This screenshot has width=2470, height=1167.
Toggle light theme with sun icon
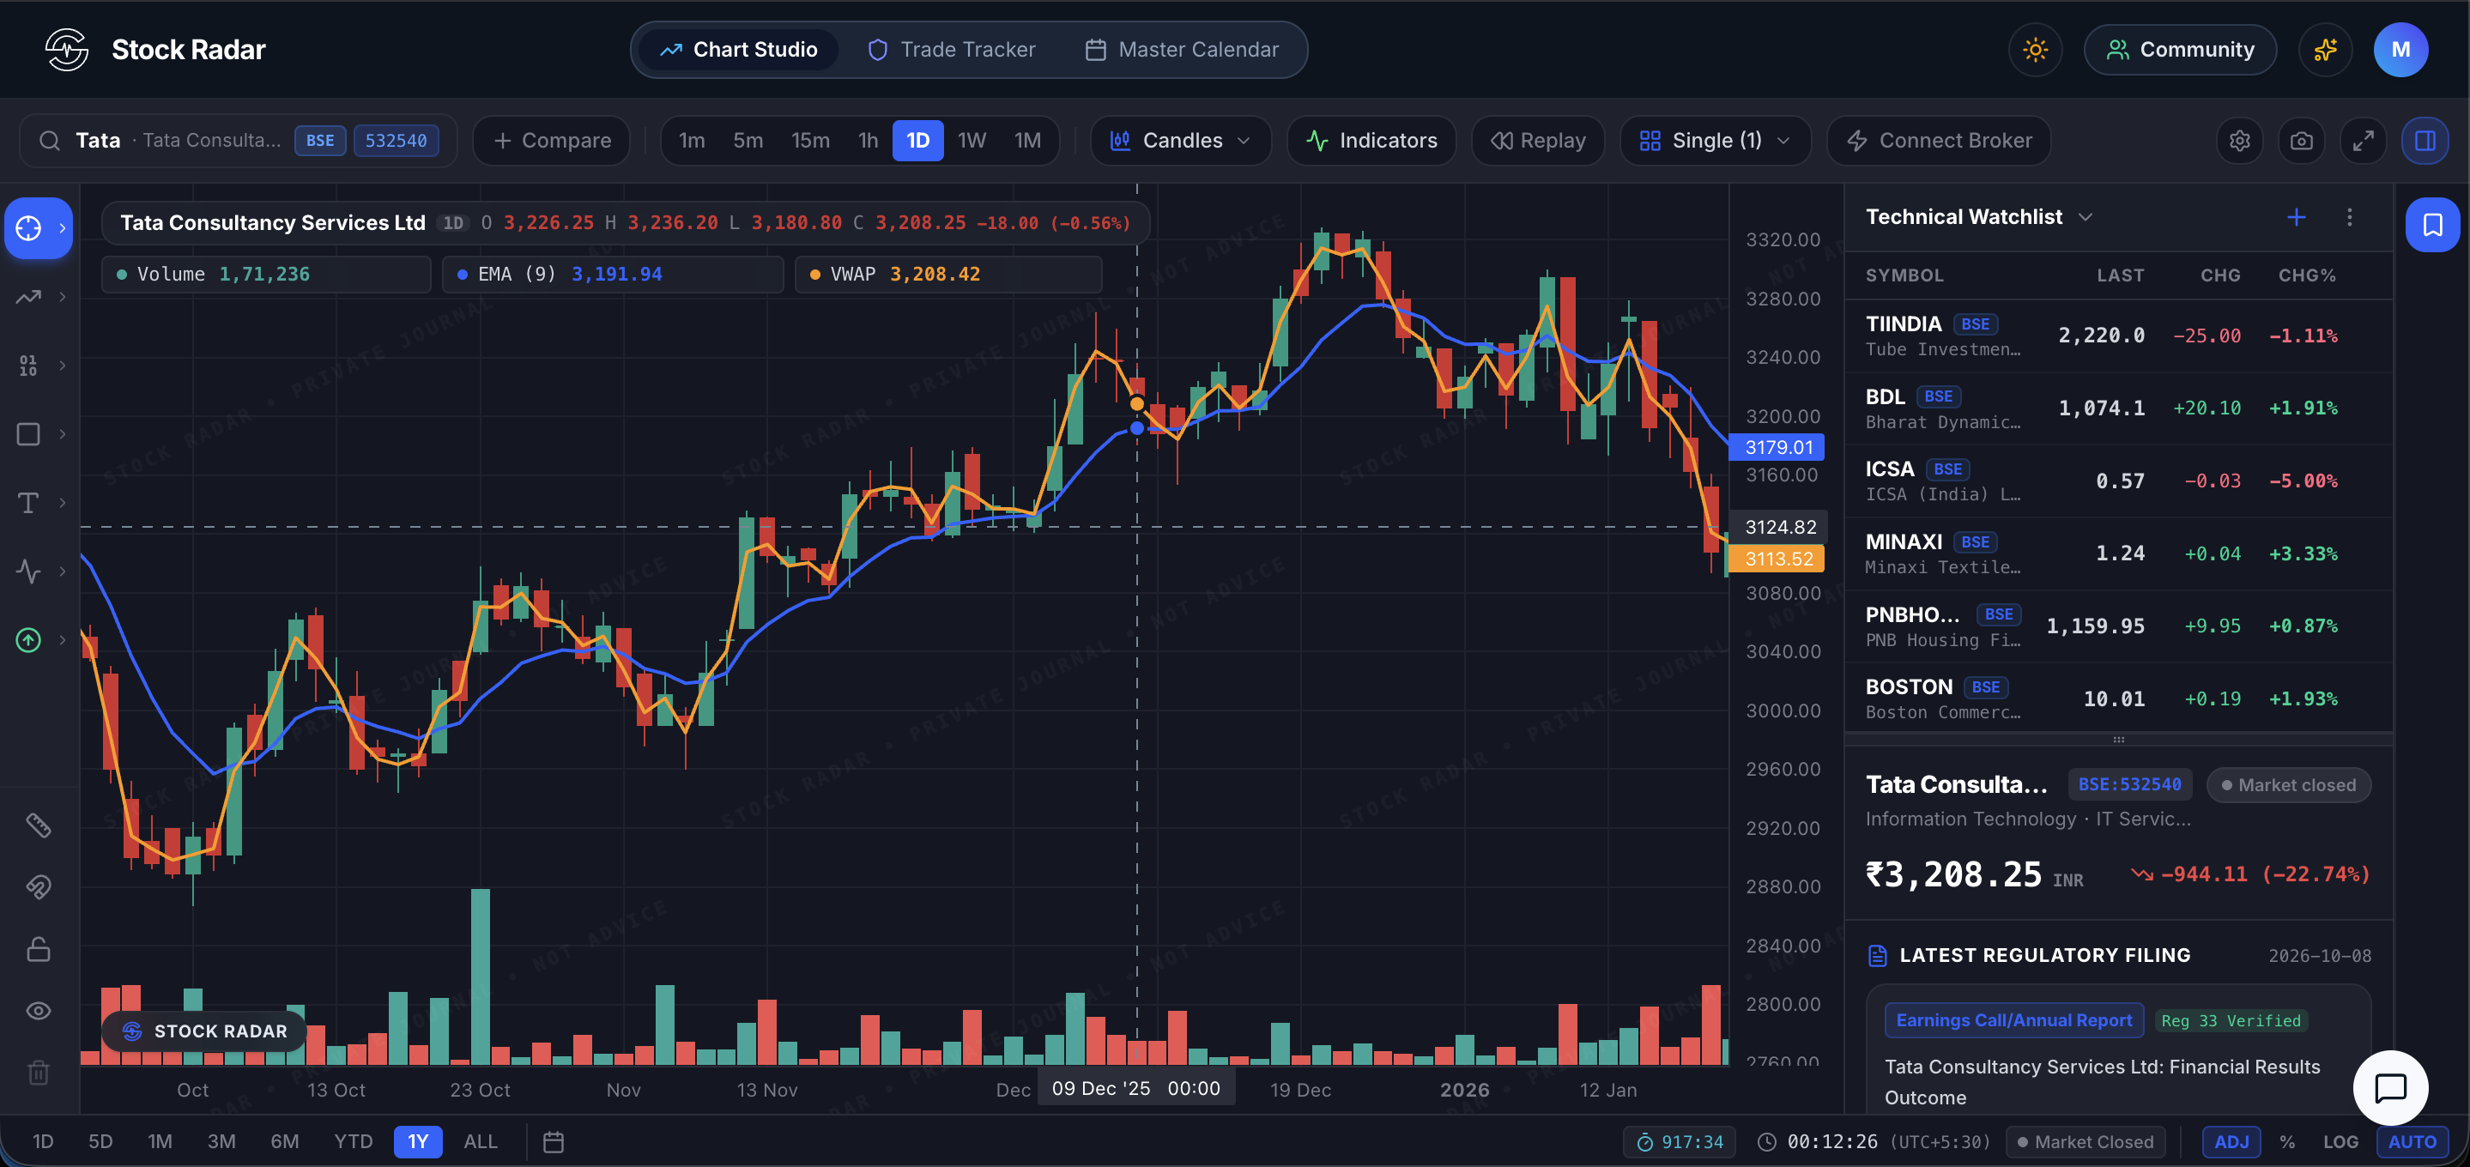coord(2035,50)
